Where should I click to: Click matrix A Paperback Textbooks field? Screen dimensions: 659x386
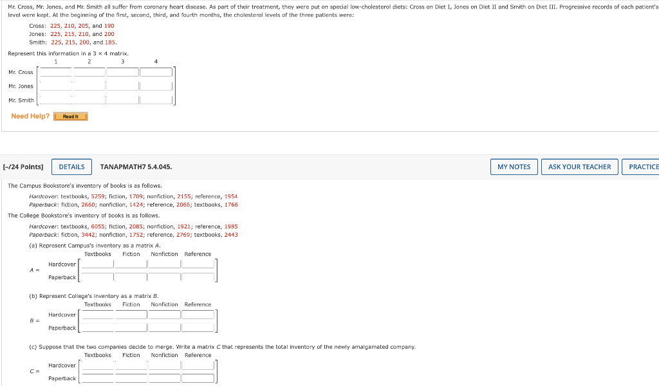(98, 277)
